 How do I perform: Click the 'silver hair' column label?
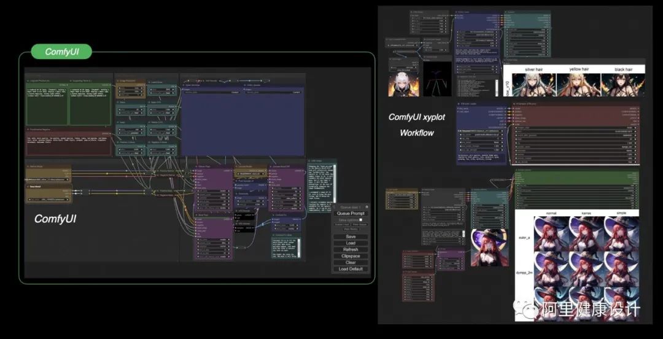[533, 69]
